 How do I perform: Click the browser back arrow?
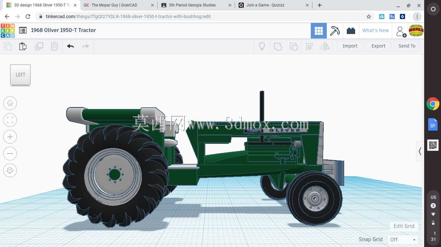(x=7, y=16)
